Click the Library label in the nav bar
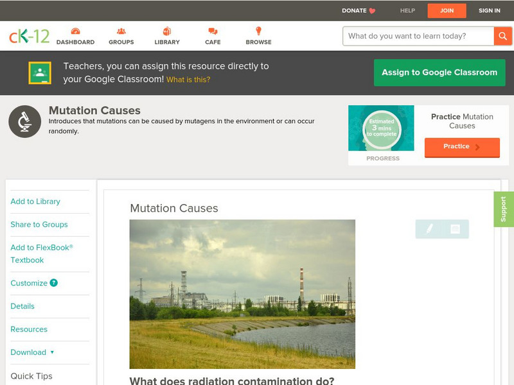 tap(167, 42)
